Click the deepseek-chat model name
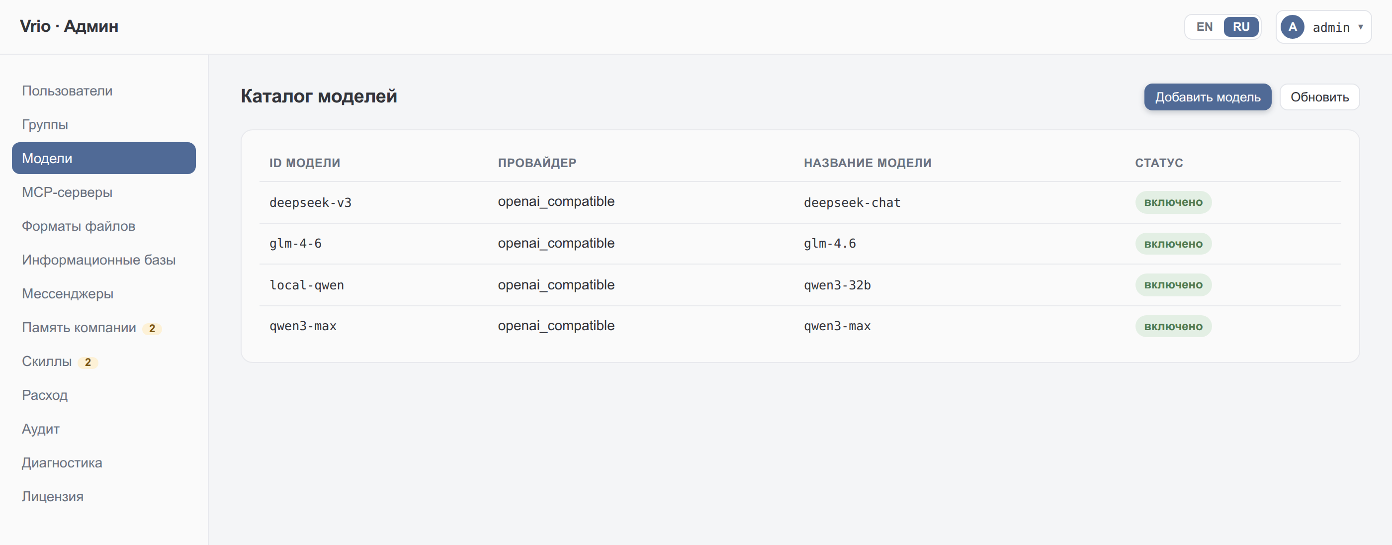 click(x=852, y=202)
